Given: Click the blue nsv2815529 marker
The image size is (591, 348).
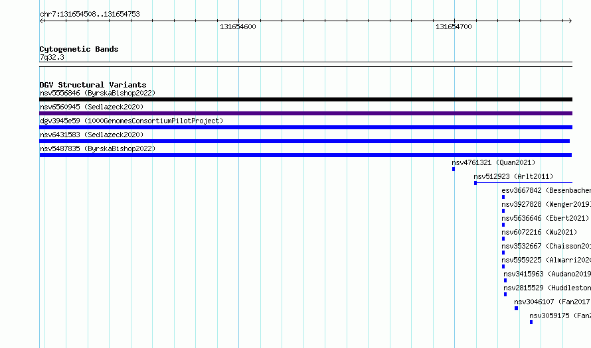Looking at the screenshot, I should pos(505,294).
